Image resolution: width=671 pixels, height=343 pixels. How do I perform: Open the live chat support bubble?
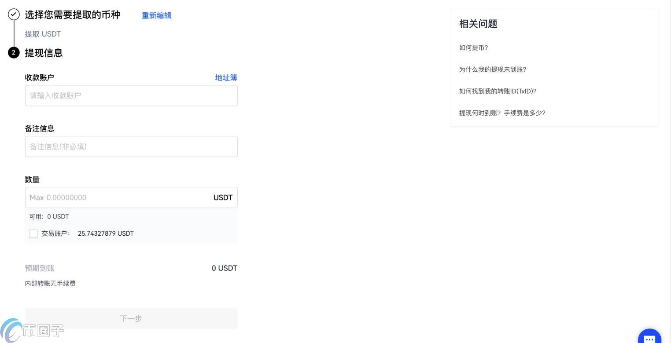tap(649, 338)
